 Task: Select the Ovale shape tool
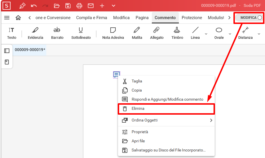coord(219,33)
